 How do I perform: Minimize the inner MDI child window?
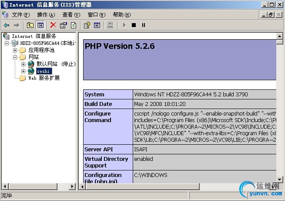pos(264,15)
